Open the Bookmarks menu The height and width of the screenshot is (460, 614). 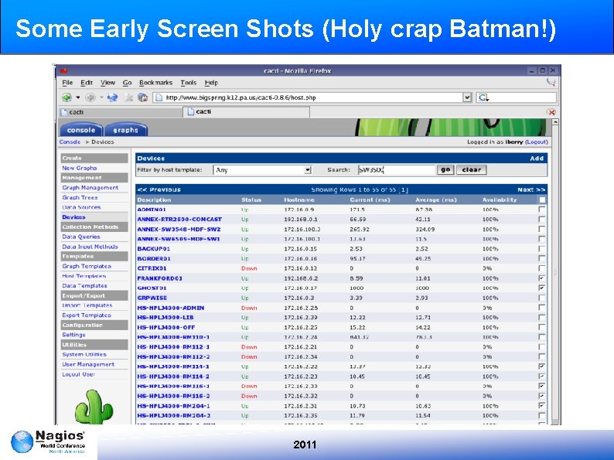[156, 83]
